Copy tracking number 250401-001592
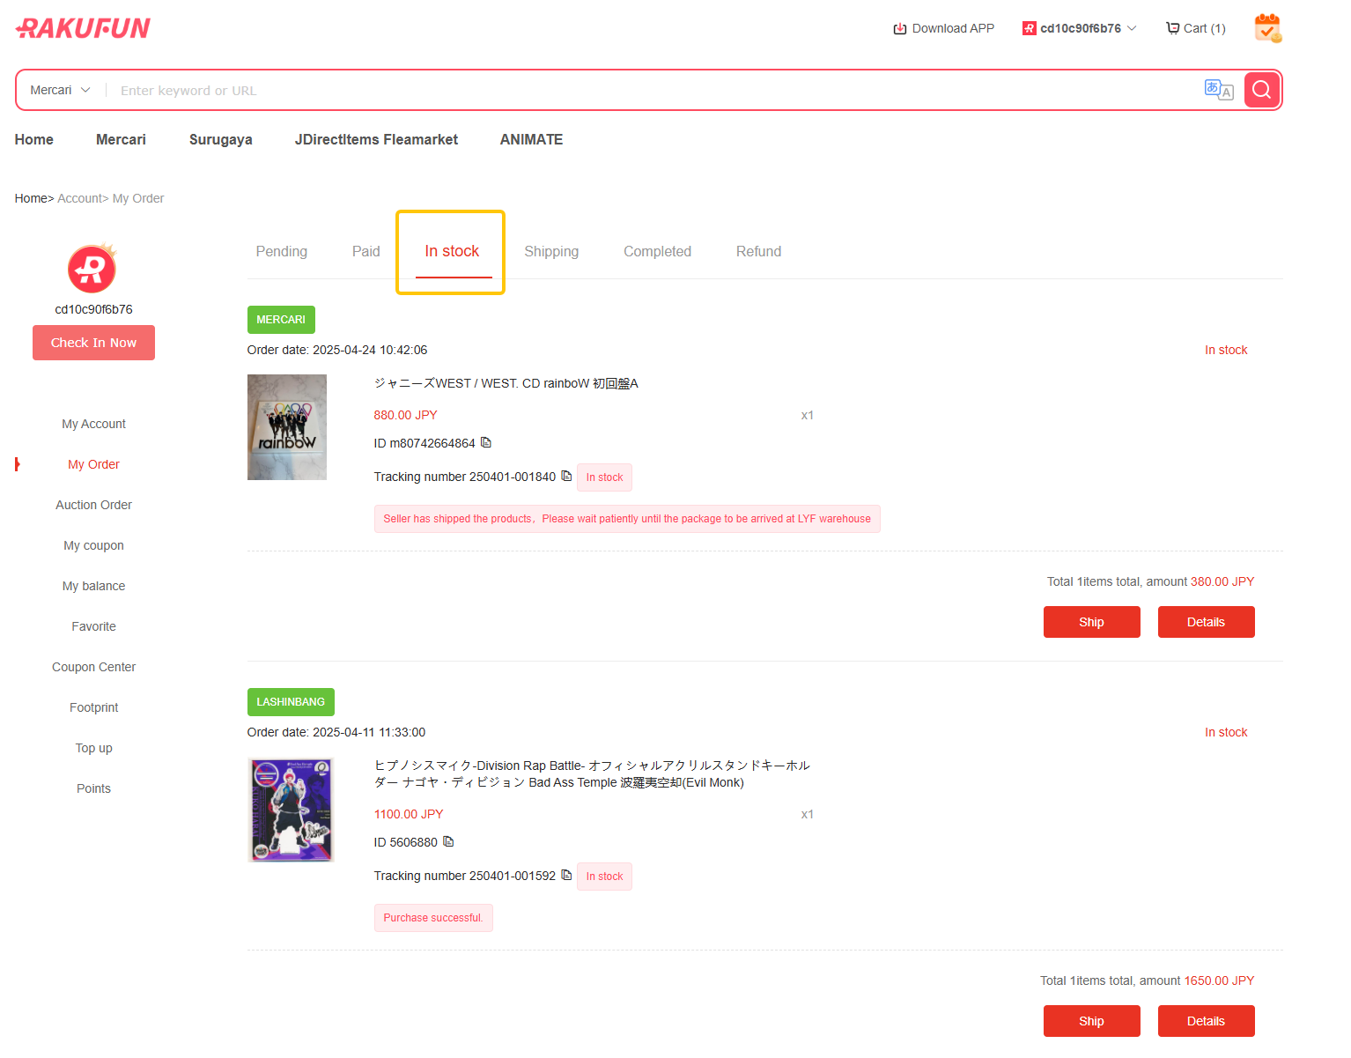The height and width of the screenshot is (1058, 1351). click(566, 875)
